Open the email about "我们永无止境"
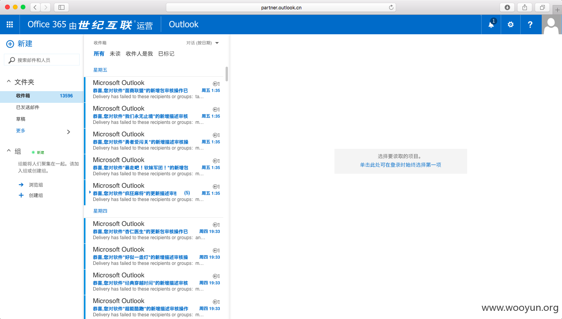 pyautogui.click(x=154, y=115)
